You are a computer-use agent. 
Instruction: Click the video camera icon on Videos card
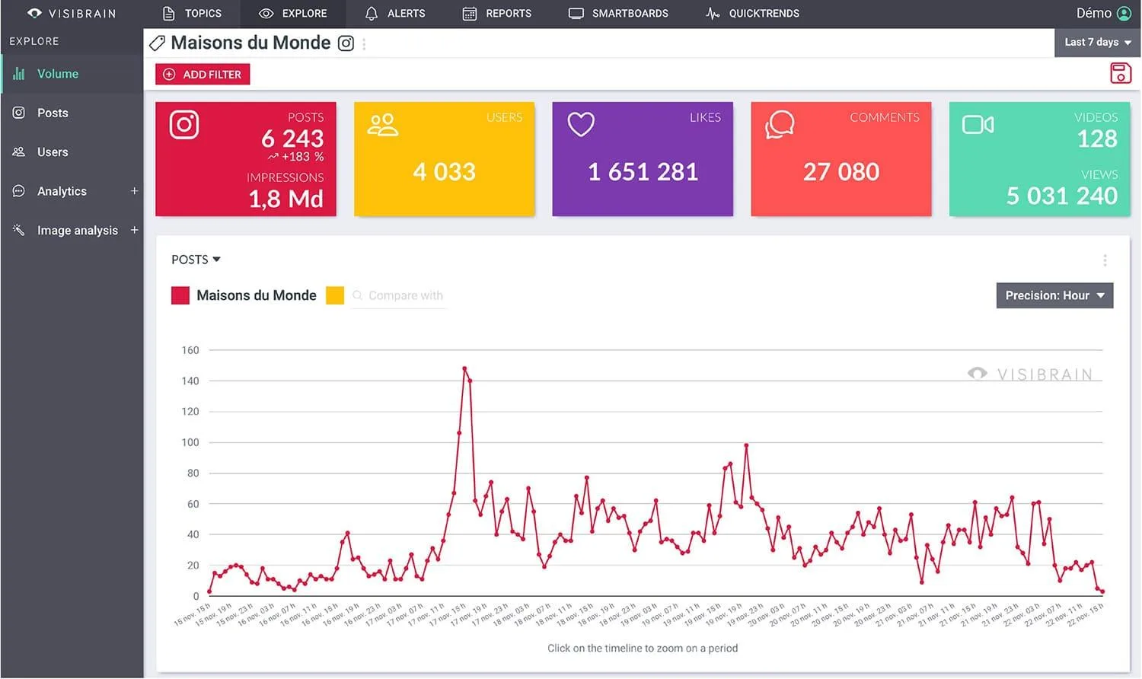pyautogui.click(x=978, y=125)
